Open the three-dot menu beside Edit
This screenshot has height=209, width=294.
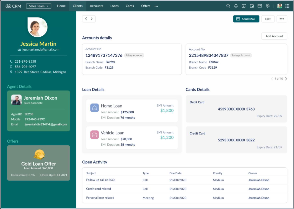(x=282, y=19)
